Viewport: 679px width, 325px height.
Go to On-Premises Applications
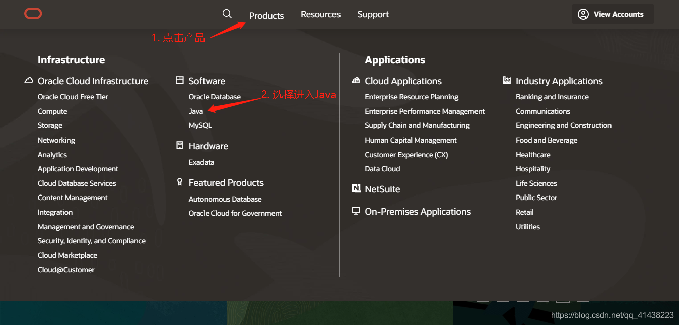point(418,212)
